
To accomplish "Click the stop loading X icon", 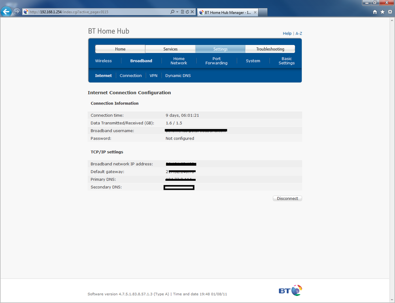I will 192,12.
